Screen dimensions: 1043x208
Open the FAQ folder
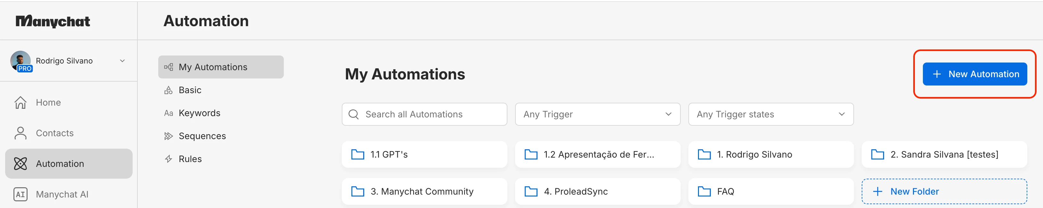[770, 191]
